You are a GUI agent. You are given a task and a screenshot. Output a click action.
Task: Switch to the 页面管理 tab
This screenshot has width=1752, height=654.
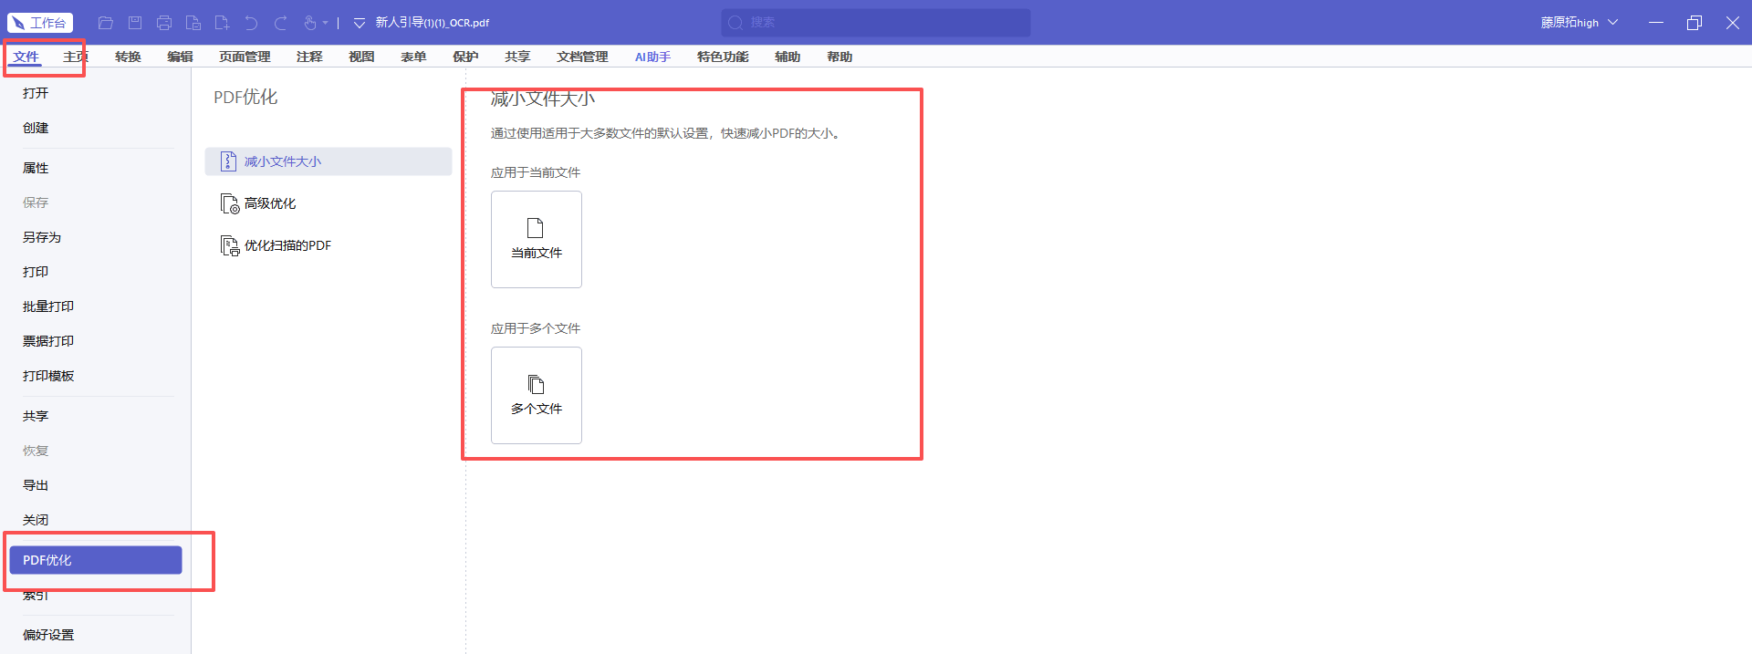pyautogui.click(x=245, y=57)
